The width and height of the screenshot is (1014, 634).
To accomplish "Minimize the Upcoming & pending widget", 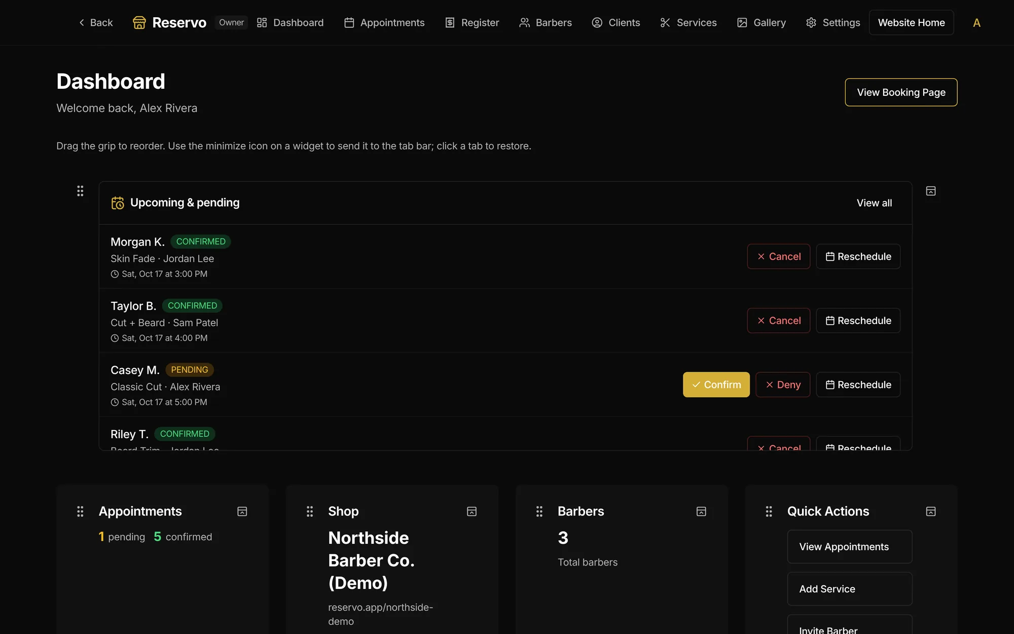I will tap(931, 191).
